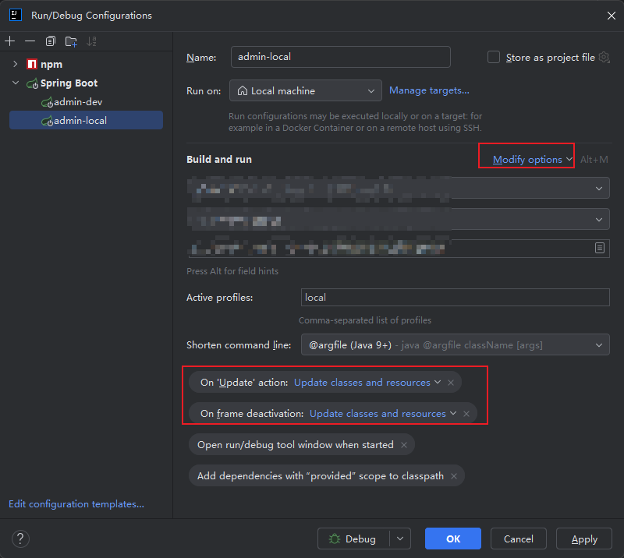Remove Open run/debug tool window option
The height and width of the screenshot is (558, 624).
tap(404, 445)
